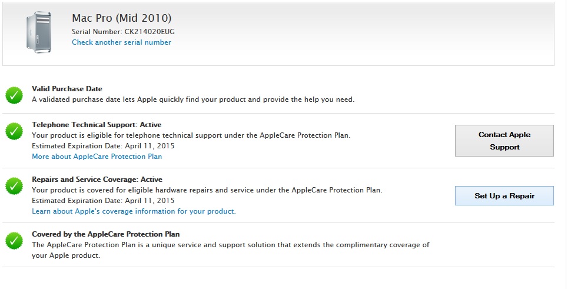Open the Check another serial number link

(x=121, y=42)
